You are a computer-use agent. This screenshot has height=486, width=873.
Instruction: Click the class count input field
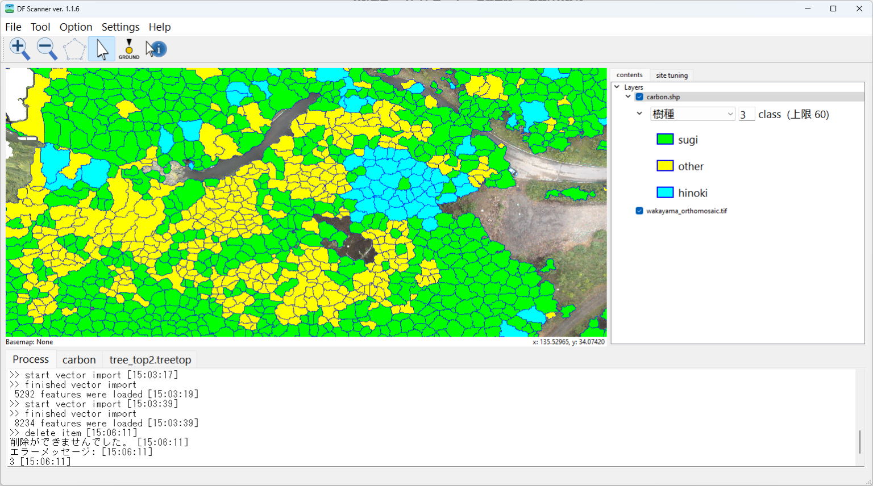(746, 114)
